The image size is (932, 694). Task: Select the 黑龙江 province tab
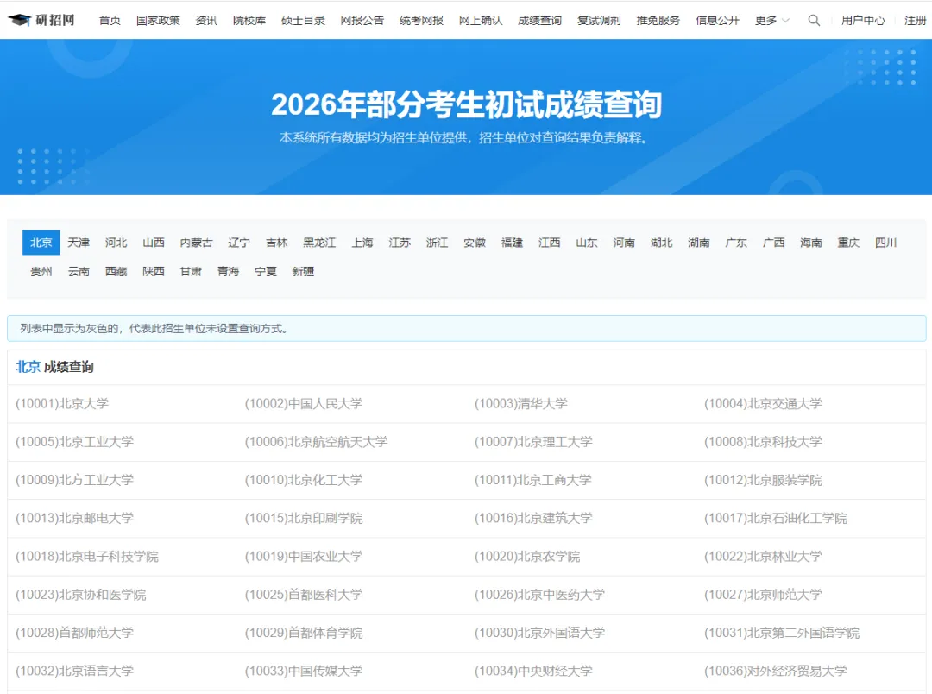(319, 242)
